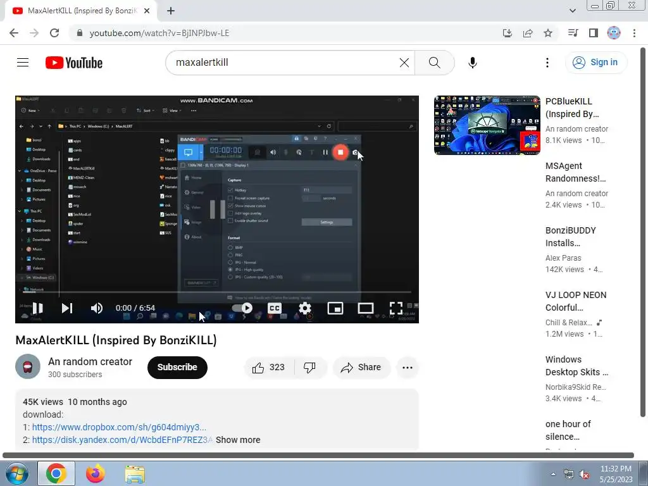The width and height of the screenshot is (648, 486).
Task: Open the PCBlueKILL video thumbnail
Action: [x=487, y=125]
